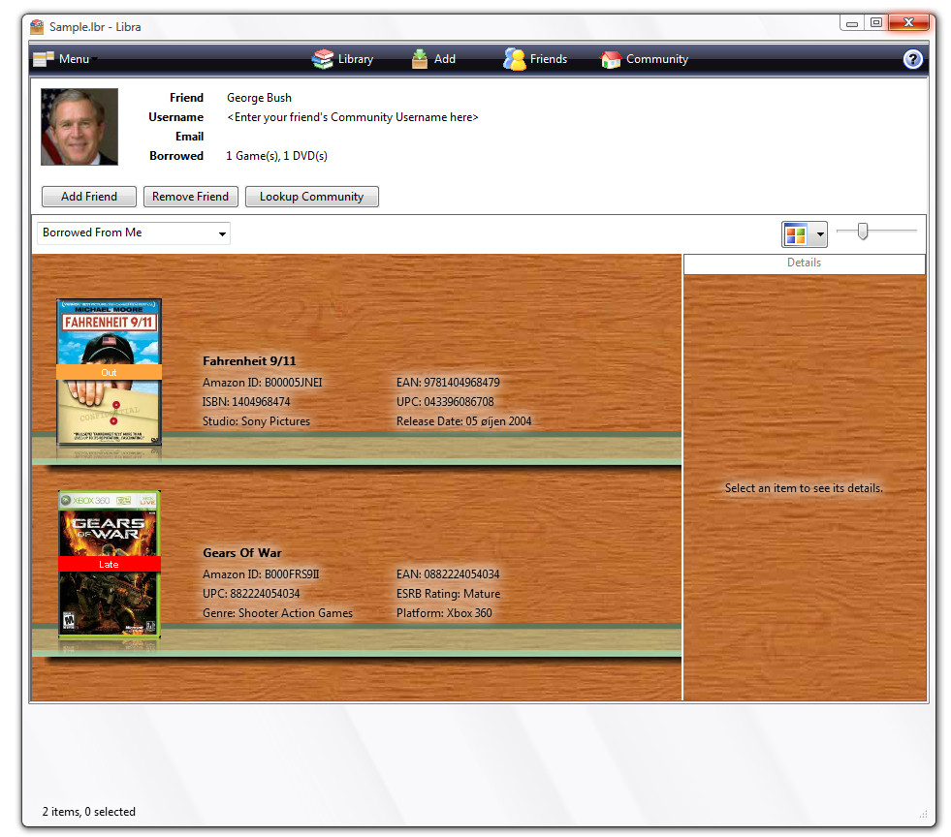Click the Email field label
Image resolution: width=951 pixels, height=837 pixels.
[x=190, y=137]
